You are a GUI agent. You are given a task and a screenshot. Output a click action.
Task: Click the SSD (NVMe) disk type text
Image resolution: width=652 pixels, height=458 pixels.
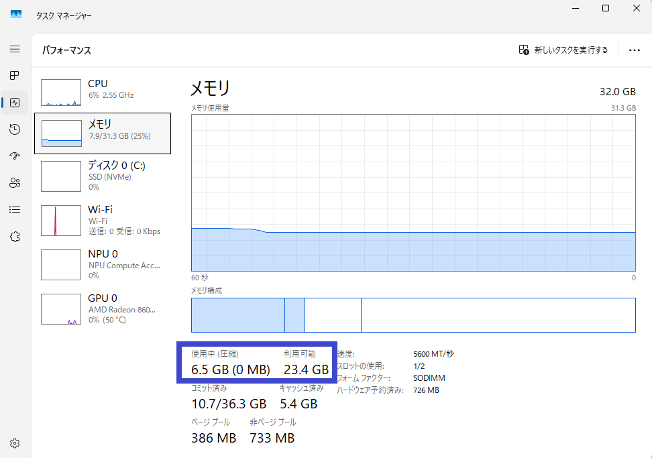point(110,176)
